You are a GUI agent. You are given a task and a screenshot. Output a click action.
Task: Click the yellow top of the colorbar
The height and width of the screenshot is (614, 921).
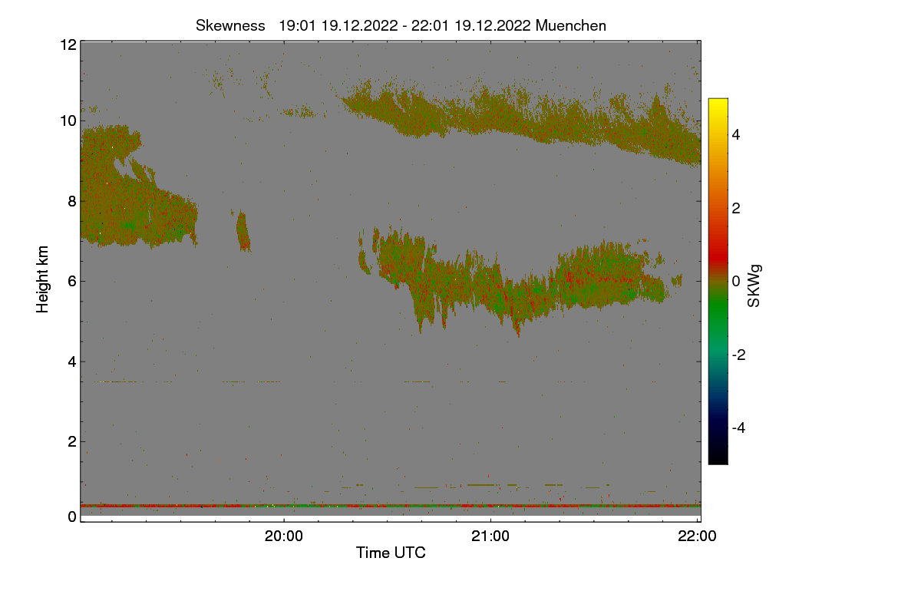pos(718,104)
